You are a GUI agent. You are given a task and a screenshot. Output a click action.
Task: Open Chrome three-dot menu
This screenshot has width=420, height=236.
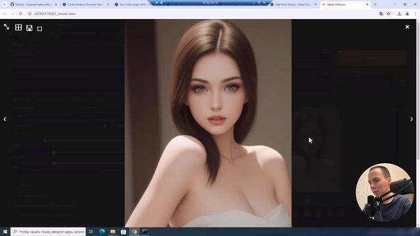tap(415, 14)
